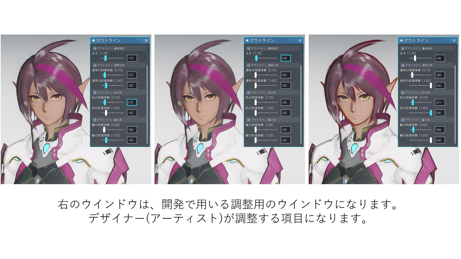Click the 太さ slider handle beside 0.35
Image resolution: width=461 pixels, height=259 pixels.
coord(256,58)
